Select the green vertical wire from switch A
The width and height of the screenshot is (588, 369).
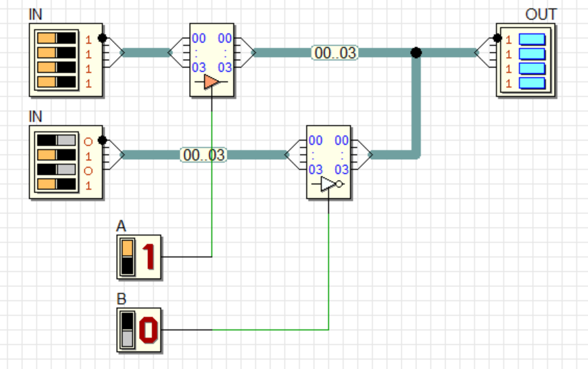tap(212, 183)
